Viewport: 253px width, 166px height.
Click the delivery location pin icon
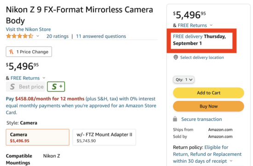176,57
